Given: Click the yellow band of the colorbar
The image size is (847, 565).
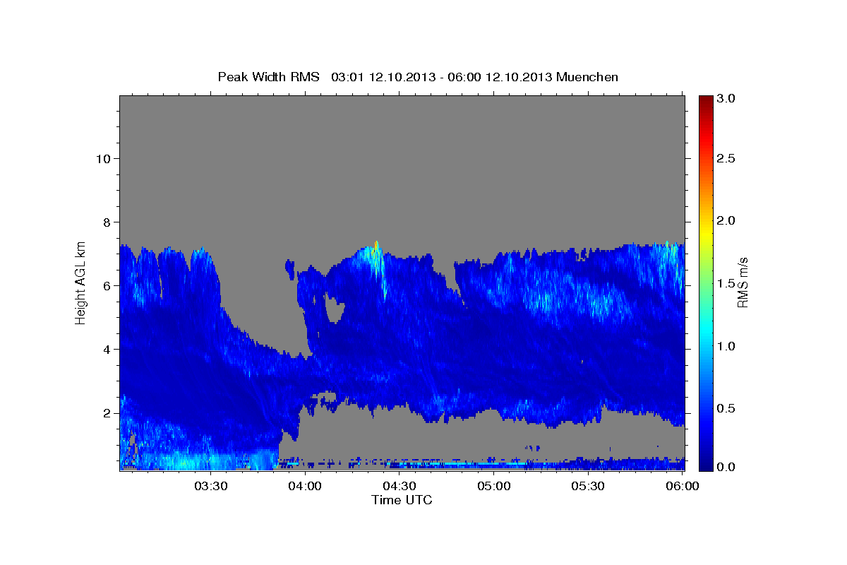Looking at the screenshot, I should coord(706,233).
